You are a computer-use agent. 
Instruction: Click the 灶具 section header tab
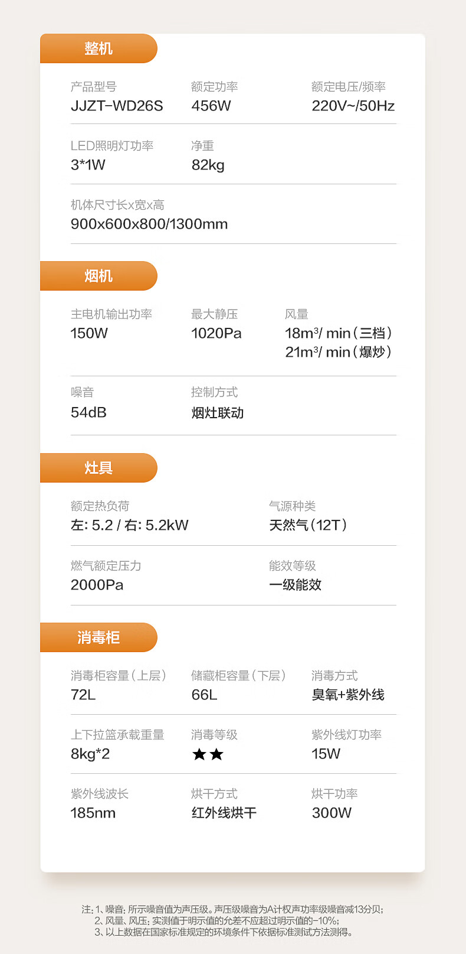[98, 468]
